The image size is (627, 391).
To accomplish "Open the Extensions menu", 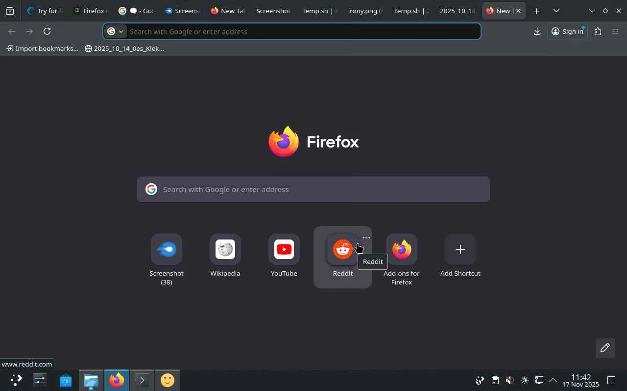I will [598, 31].
